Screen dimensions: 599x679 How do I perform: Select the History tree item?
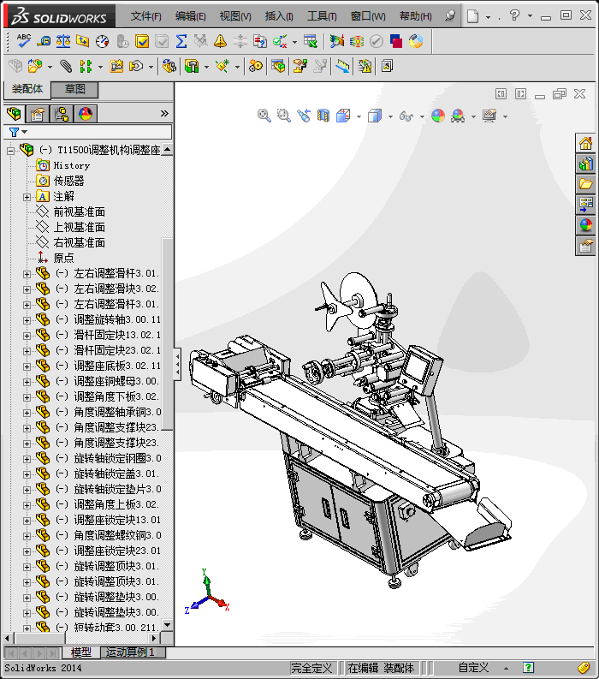71,165
